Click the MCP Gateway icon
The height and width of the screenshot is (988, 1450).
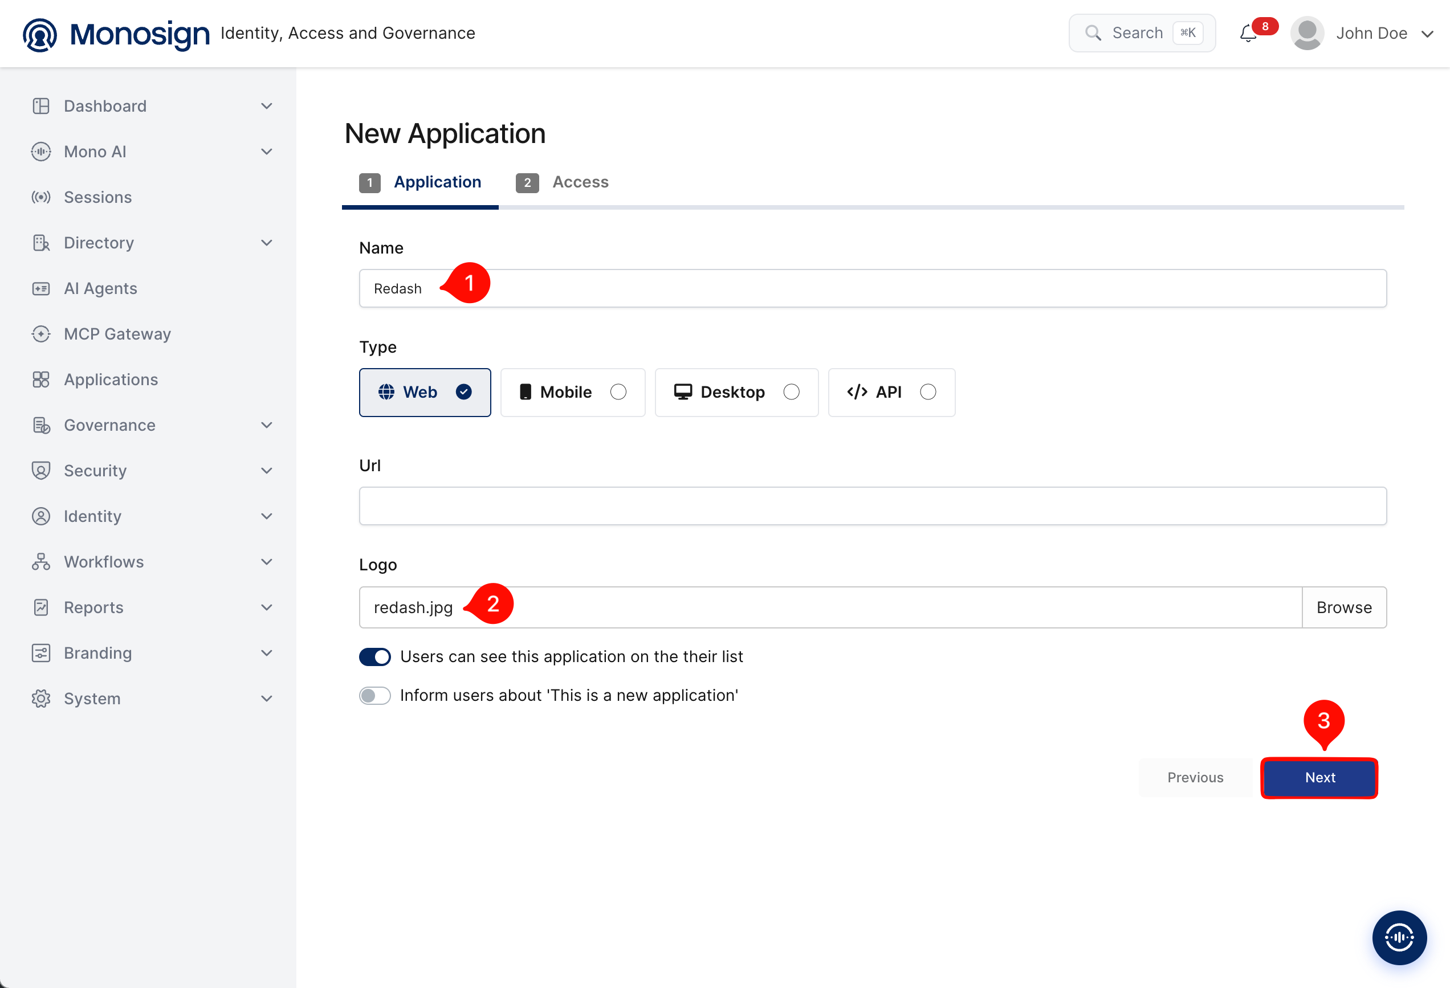[41, 334]
